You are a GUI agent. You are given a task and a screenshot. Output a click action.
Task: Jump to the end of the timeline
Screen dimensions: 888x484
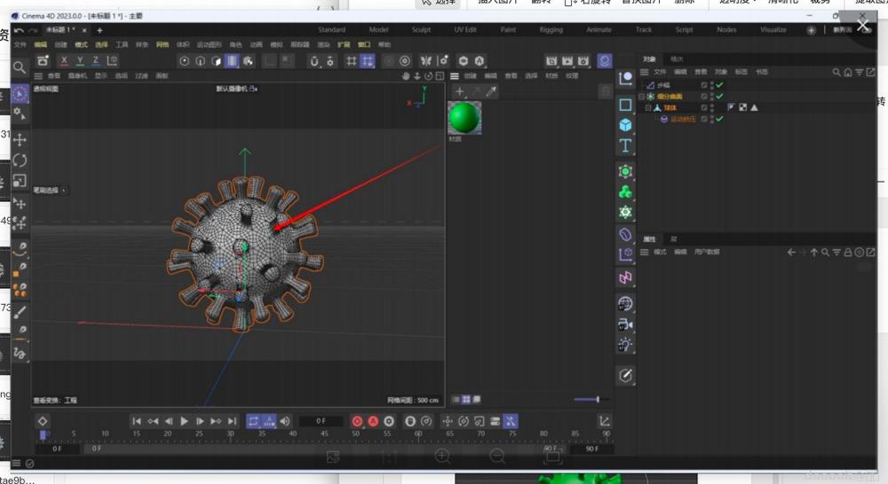tap(232, 421)
